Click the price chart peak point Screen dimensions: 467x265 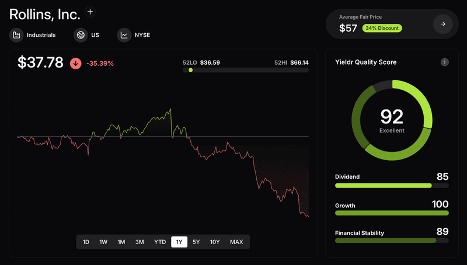pyautogui.click(x=170, y=109)
